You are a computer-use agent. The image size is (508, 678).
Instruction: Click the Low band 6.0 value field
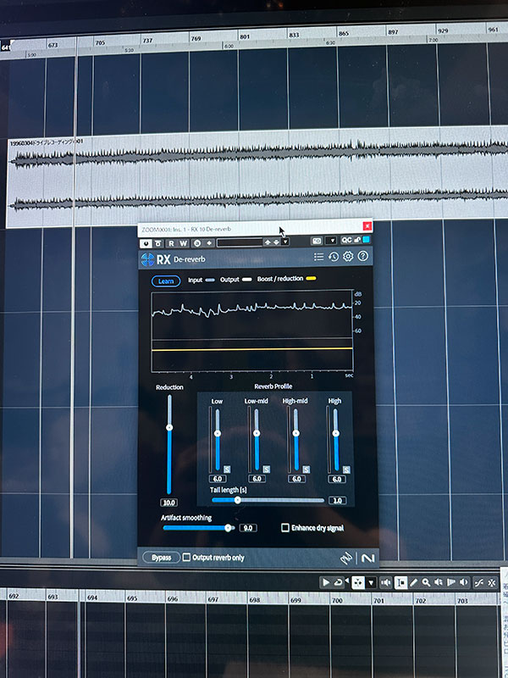coord(218,479)
